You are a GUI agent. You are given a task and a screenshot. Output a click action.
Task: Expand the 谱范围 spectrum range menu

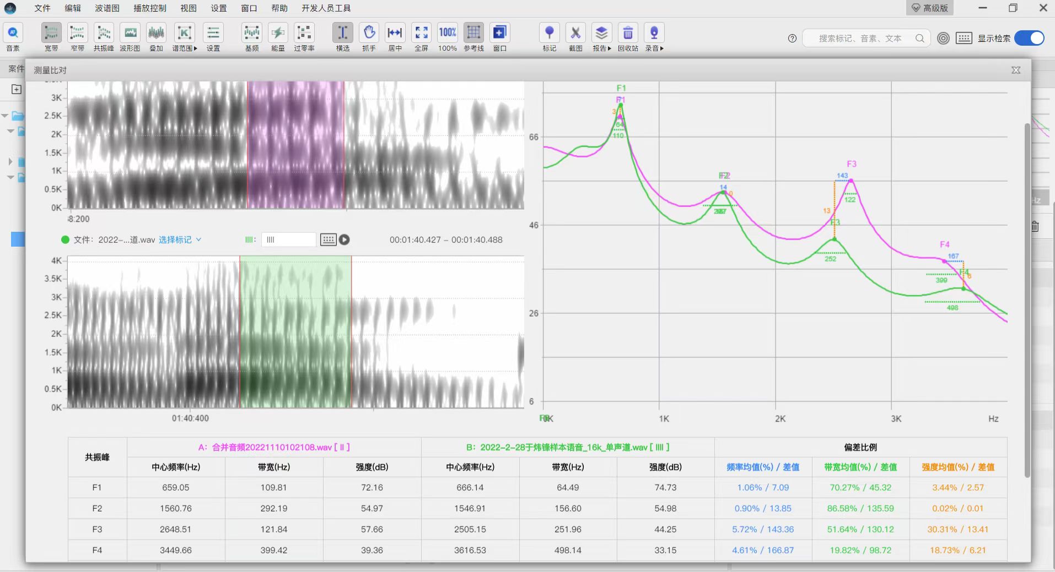(x=184, y=37)
